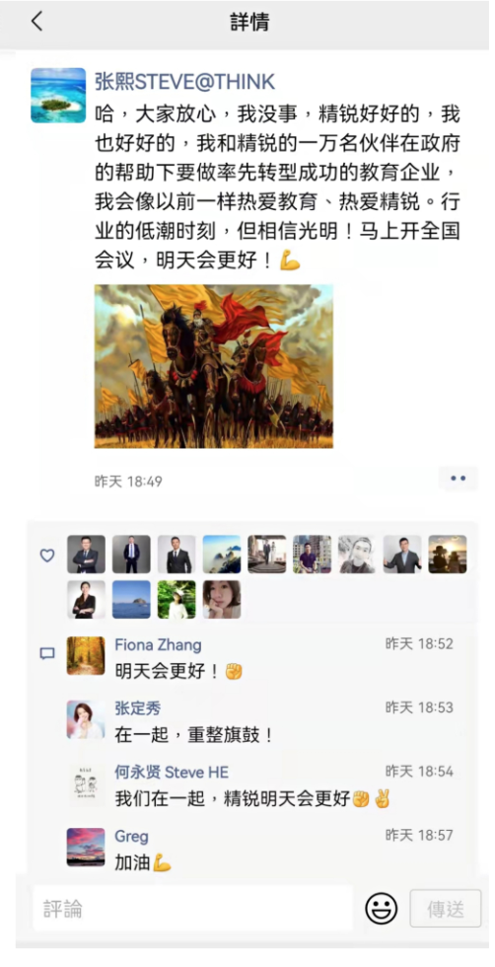Open the emoji picker smiley icon
The width and height of the screenshot is (495, 967).
point(382,909)
